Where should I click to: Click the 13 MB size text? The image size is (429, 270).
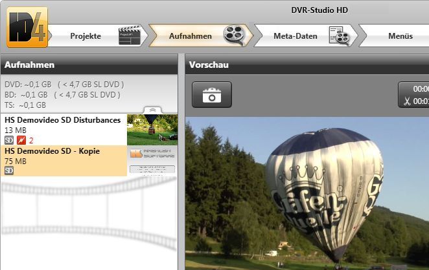16,130
